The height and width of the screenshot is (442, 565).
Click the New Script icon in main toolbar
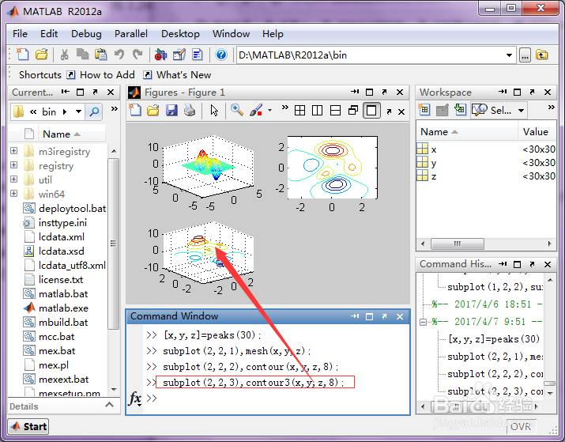(x=23, y=55)
